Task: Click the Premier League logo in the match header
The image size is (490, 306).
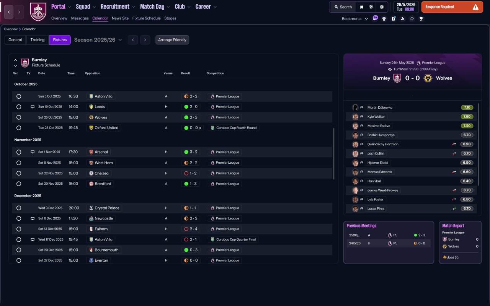Action: (418, 63)
